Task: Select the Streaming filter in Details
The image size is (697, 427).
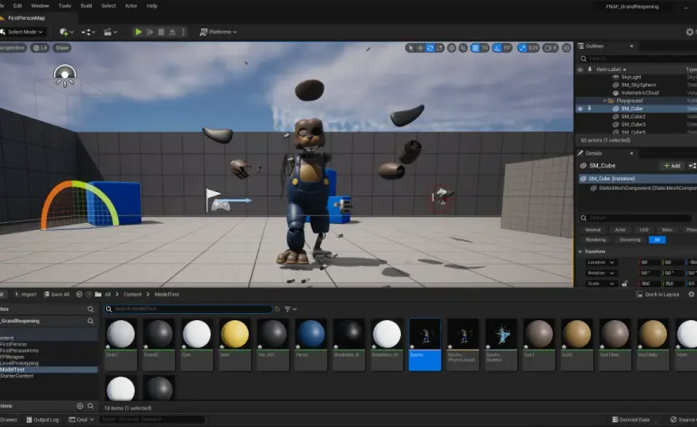Action: (x=630, y=240)
